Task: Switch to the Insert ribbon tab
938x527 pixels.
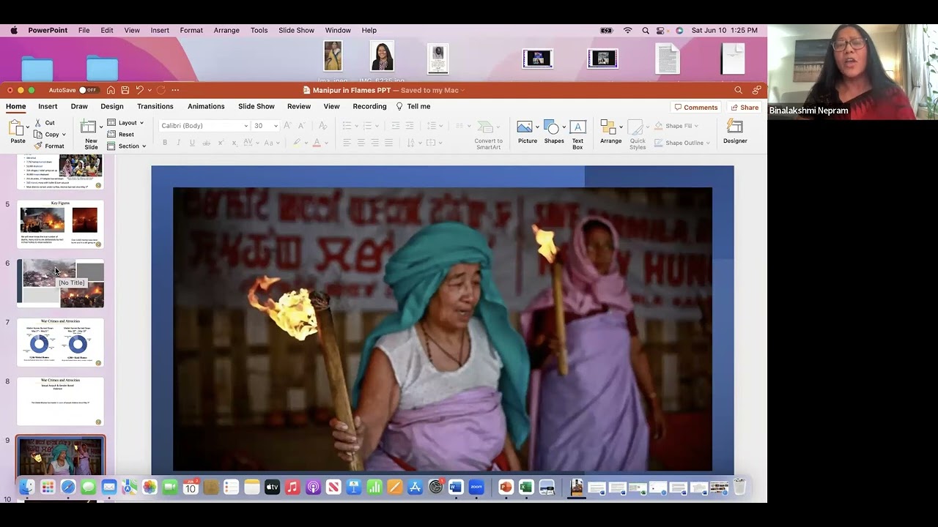Action: [x=48, y=106]
